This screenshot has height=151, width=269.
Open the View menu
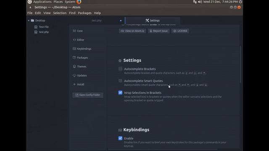coord(47,13)
